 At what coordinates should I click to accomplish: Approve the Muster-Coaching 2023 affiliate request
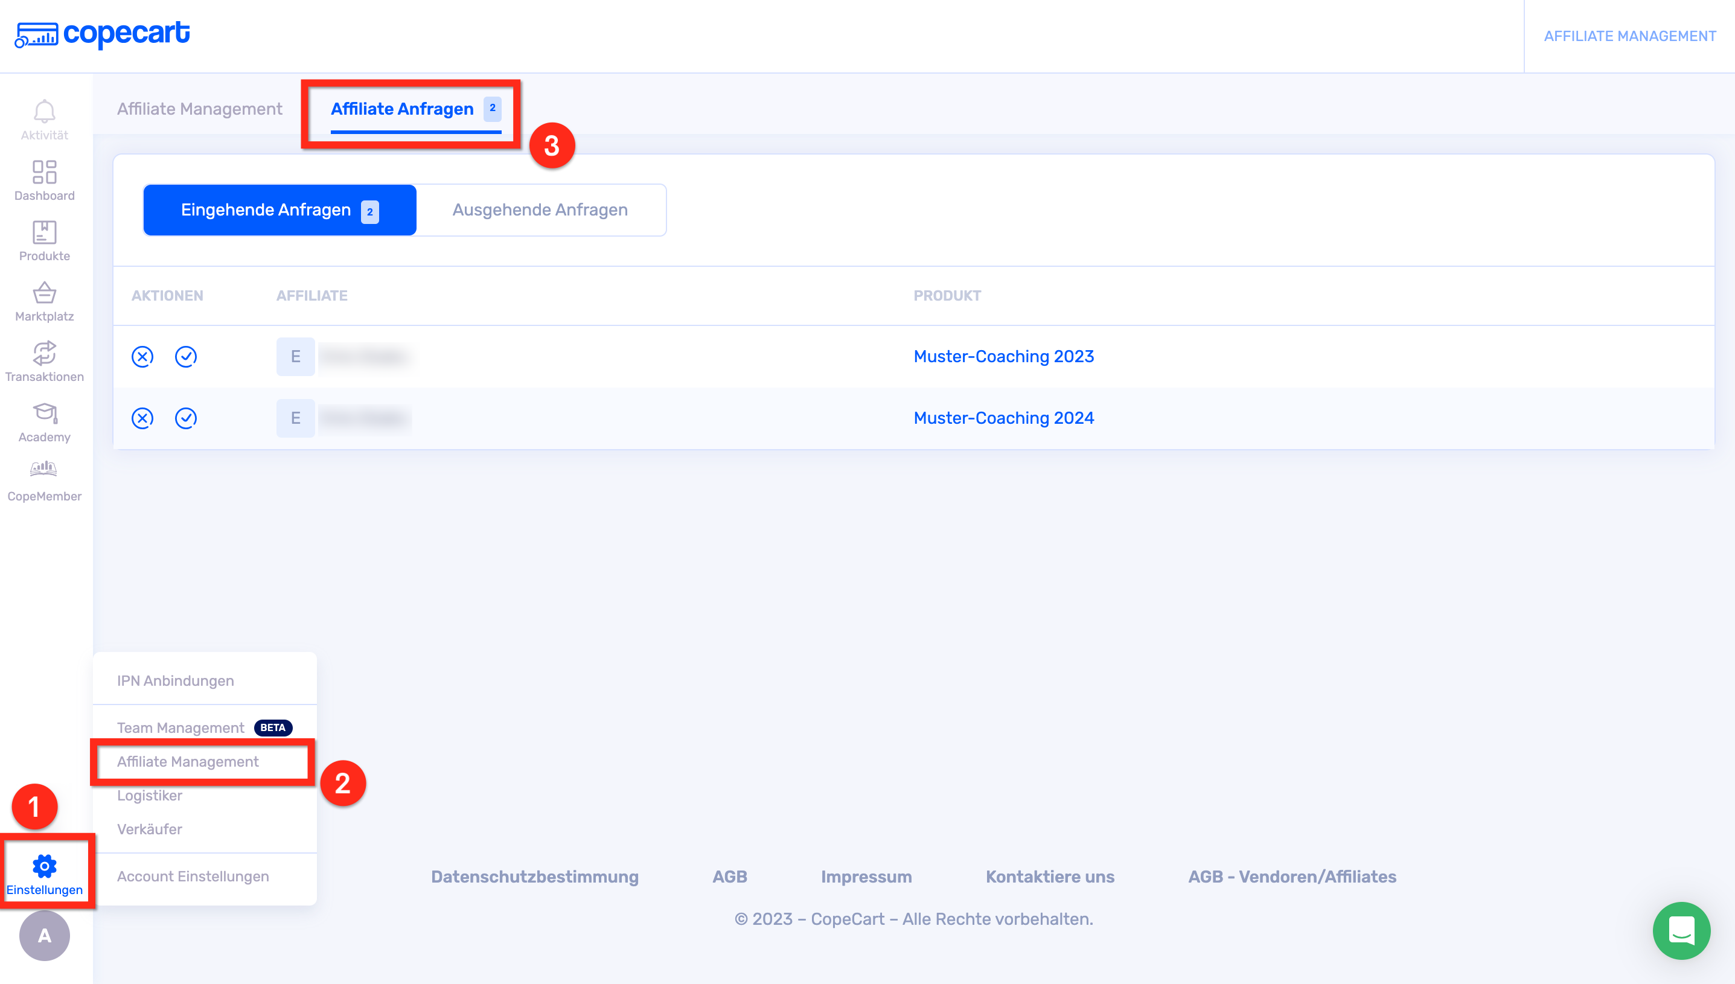186,357
